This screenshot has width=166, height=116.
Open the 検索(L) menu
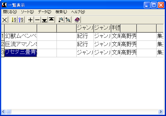point(61,12)
